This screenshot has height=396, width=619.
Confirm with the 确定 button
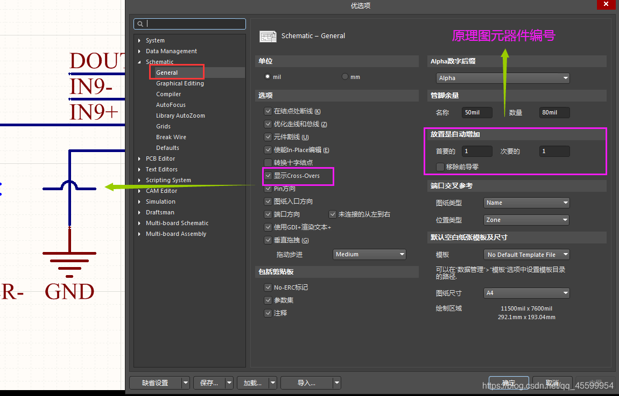[509, 383]
